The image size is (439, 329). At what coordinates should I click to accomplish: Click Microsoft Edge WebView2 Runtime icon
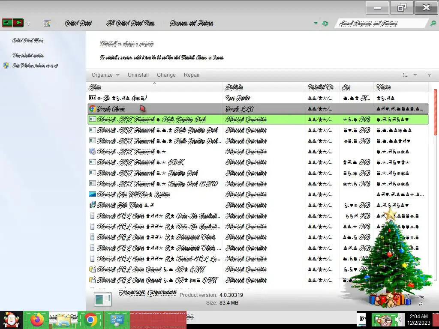(x=93, y=194)
